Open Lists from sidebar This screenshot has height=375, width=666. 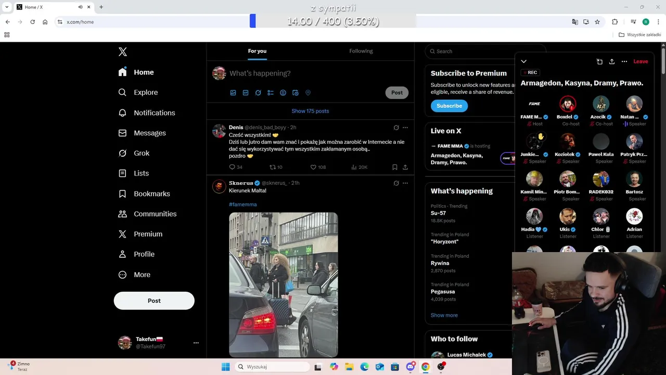click(x=134, y=173)
